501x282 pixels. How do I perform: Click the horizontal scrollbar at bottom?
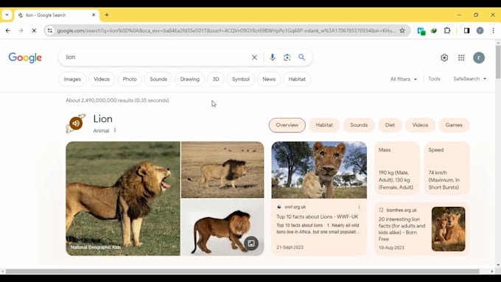(242, 272)
